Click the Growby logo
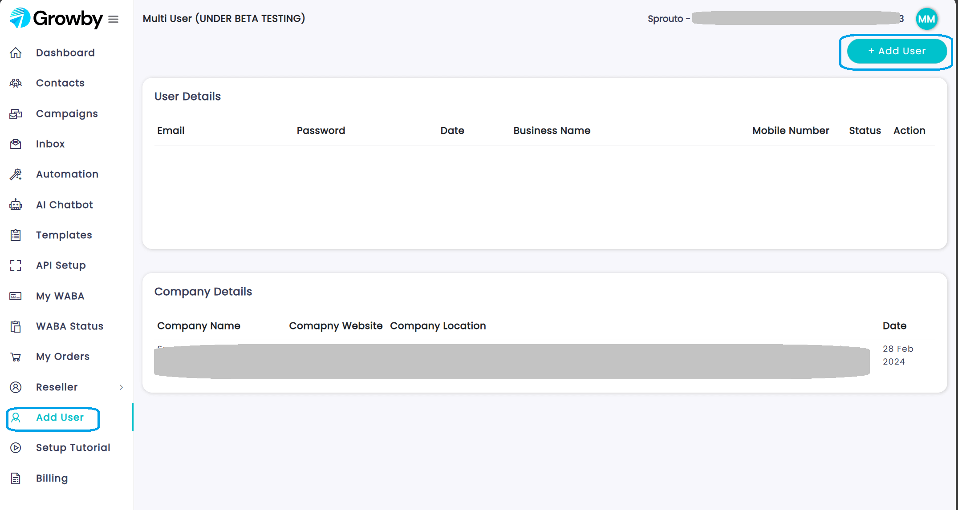The width and height of the screenshot is (958, 510). pyautogui.click(x=56, y=19)
